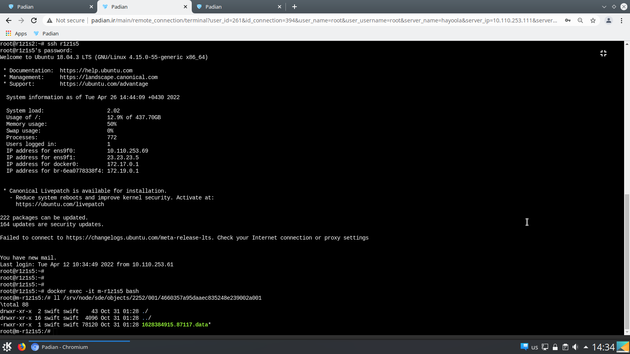Expand the tab search chevron
Viewport: 630px width, 354px height.
click(x=604, y=7)
